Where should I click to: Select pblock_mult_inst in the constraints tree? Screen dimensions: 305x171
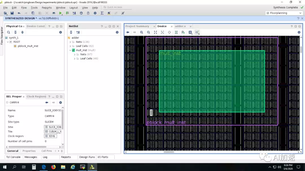tap(28, 46)
